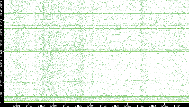
Task: Select the 14:03 time label
Action: click(x=41, y=106)
